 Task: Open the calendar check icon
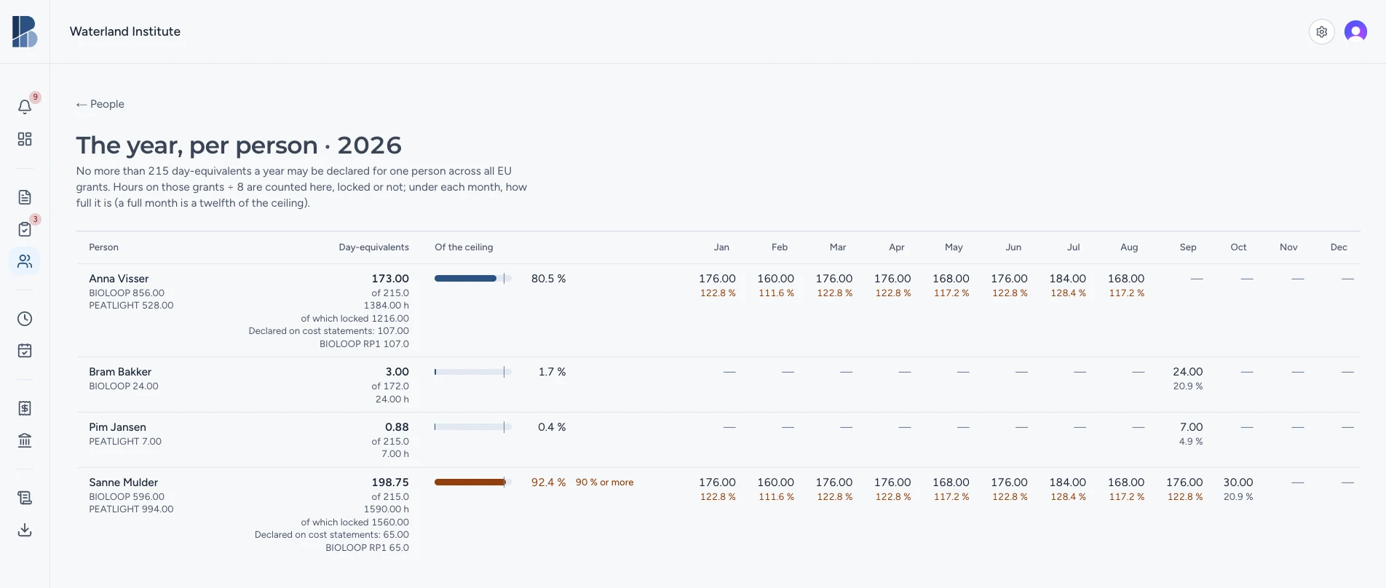pyautogui.click(x=25, y=351)
